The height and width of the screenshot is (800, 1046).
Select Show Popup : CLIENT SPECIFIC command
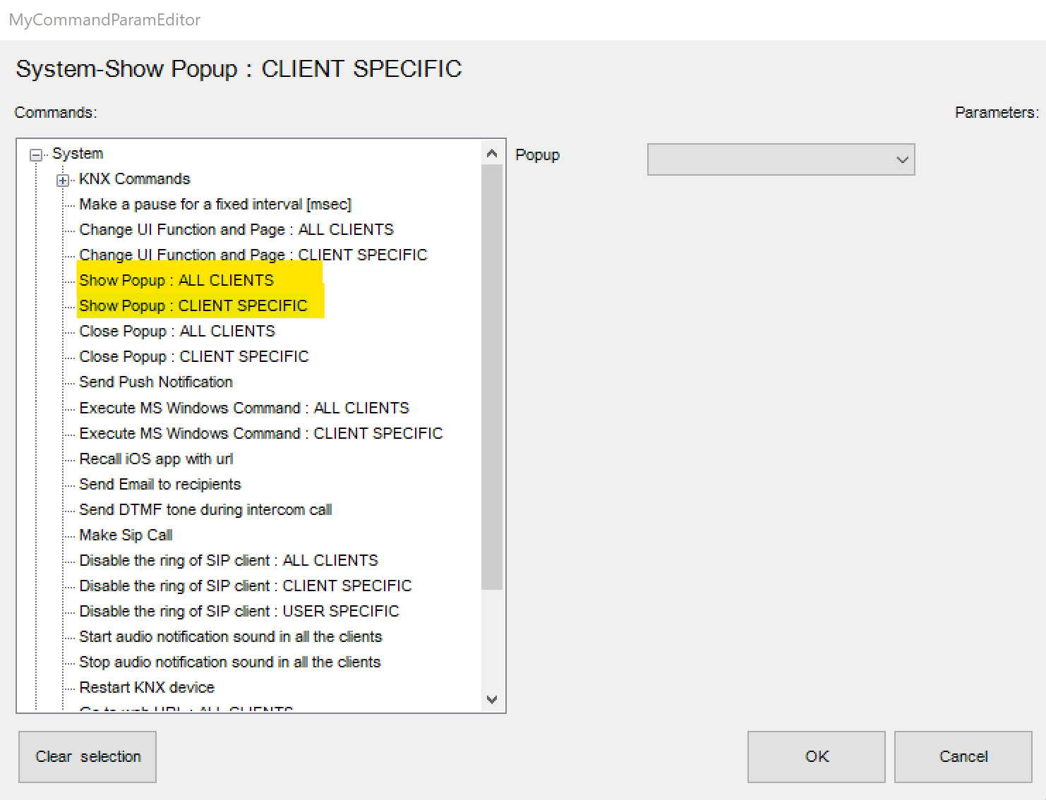pyautogui.click(x=193, y=306)
